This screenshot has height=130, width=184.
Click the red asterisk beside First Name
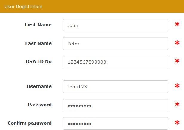[177, 25]
